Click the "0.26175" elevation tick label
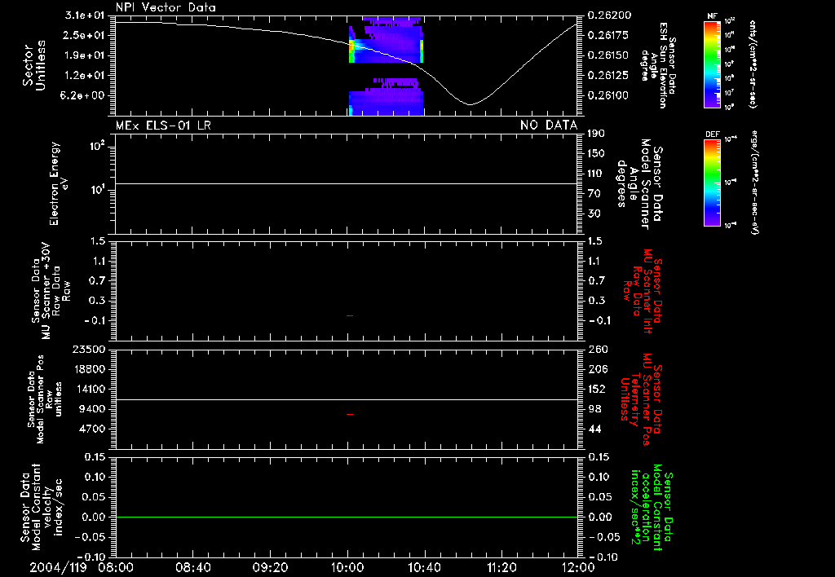Image resolution: width=835 pixels, height=577 pixels. (610, 35)
